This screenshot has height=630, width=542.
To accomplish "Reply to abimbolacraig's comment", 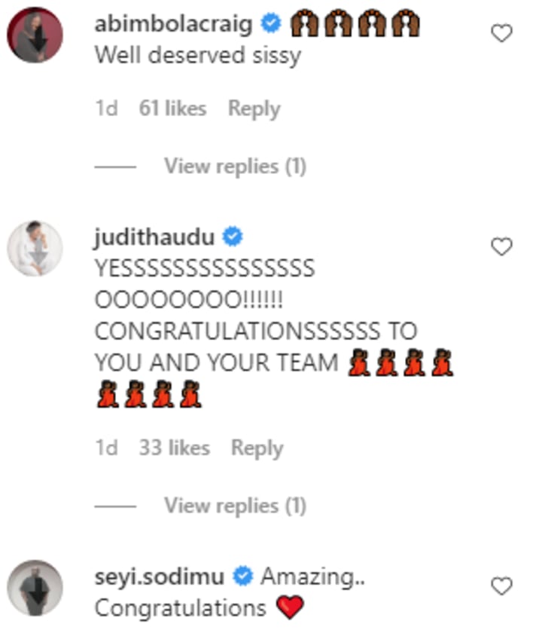I will pos(254,109).
